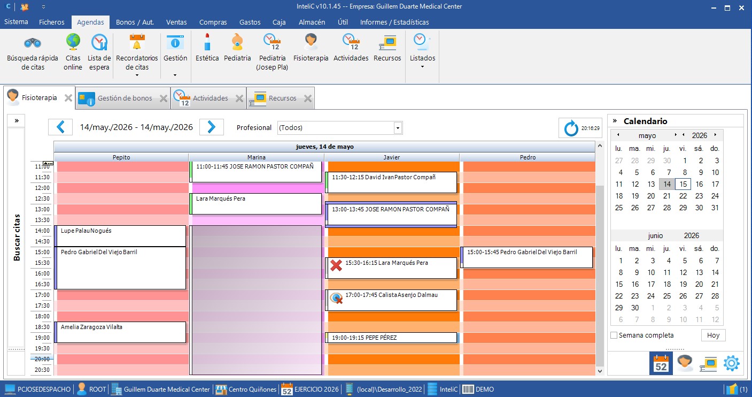The width and height of the screenshot is (752, 397).
Task: Select day 15 in mayo calendar
Action: [x=683, y=184]
